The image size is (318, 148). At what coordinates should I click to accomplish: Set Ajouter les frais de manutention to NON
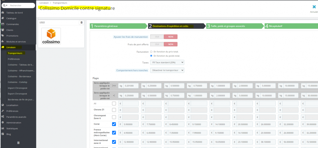point(170,37)
